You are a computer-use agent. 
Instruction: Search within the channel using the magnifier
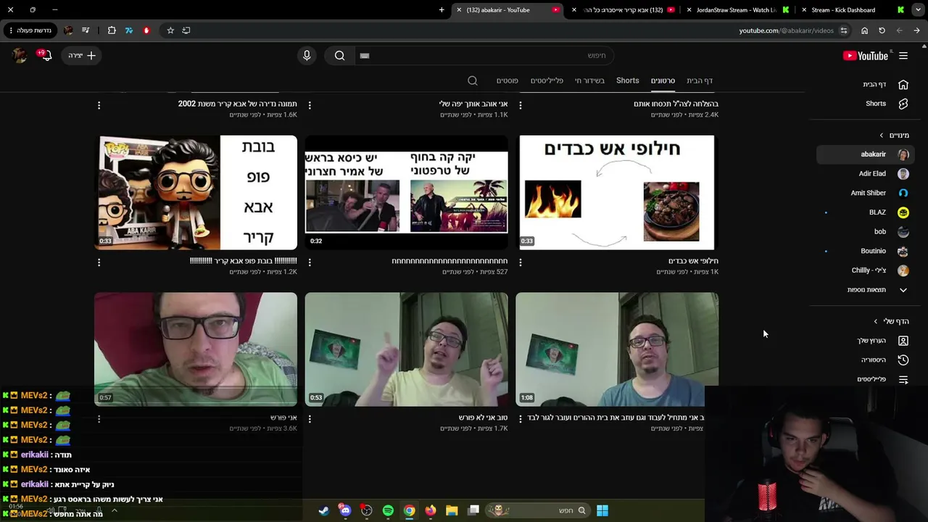(473, 80)
